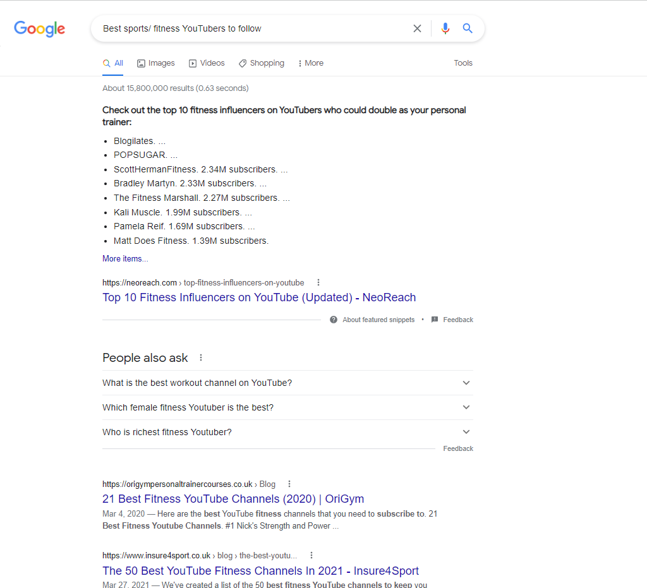Image resolution: width=647 pixels, height=588 pixels.
Task: Open the Shopping tab
Action: click(x=262, y=63)
